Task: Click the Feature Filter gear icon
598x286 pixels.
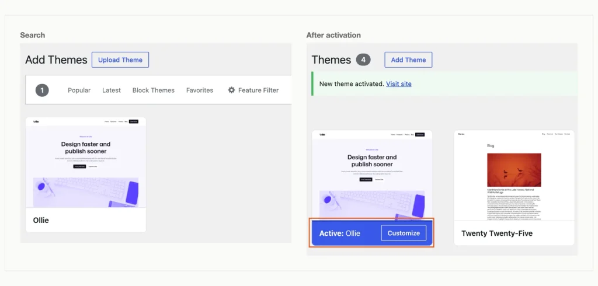Action: coord(231,90)
